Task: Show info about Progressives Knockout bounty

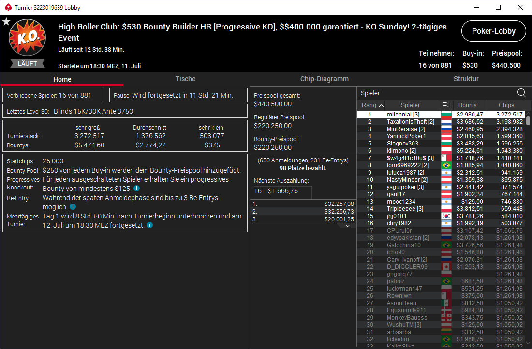Action: pyautogui.click(x=137, y=188)
